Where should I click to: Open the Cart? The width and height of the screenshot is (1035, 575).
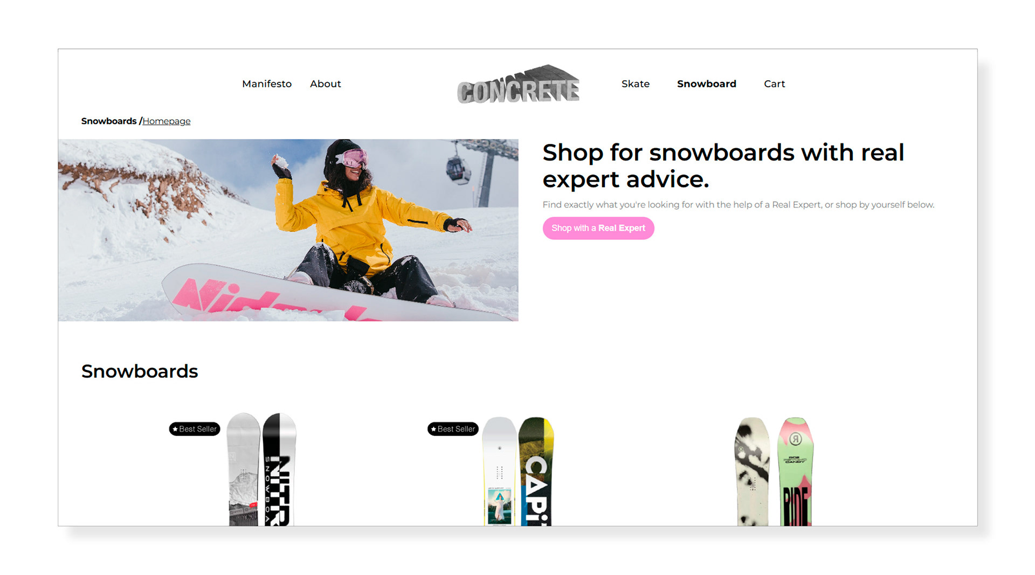(x=774, y=84)
